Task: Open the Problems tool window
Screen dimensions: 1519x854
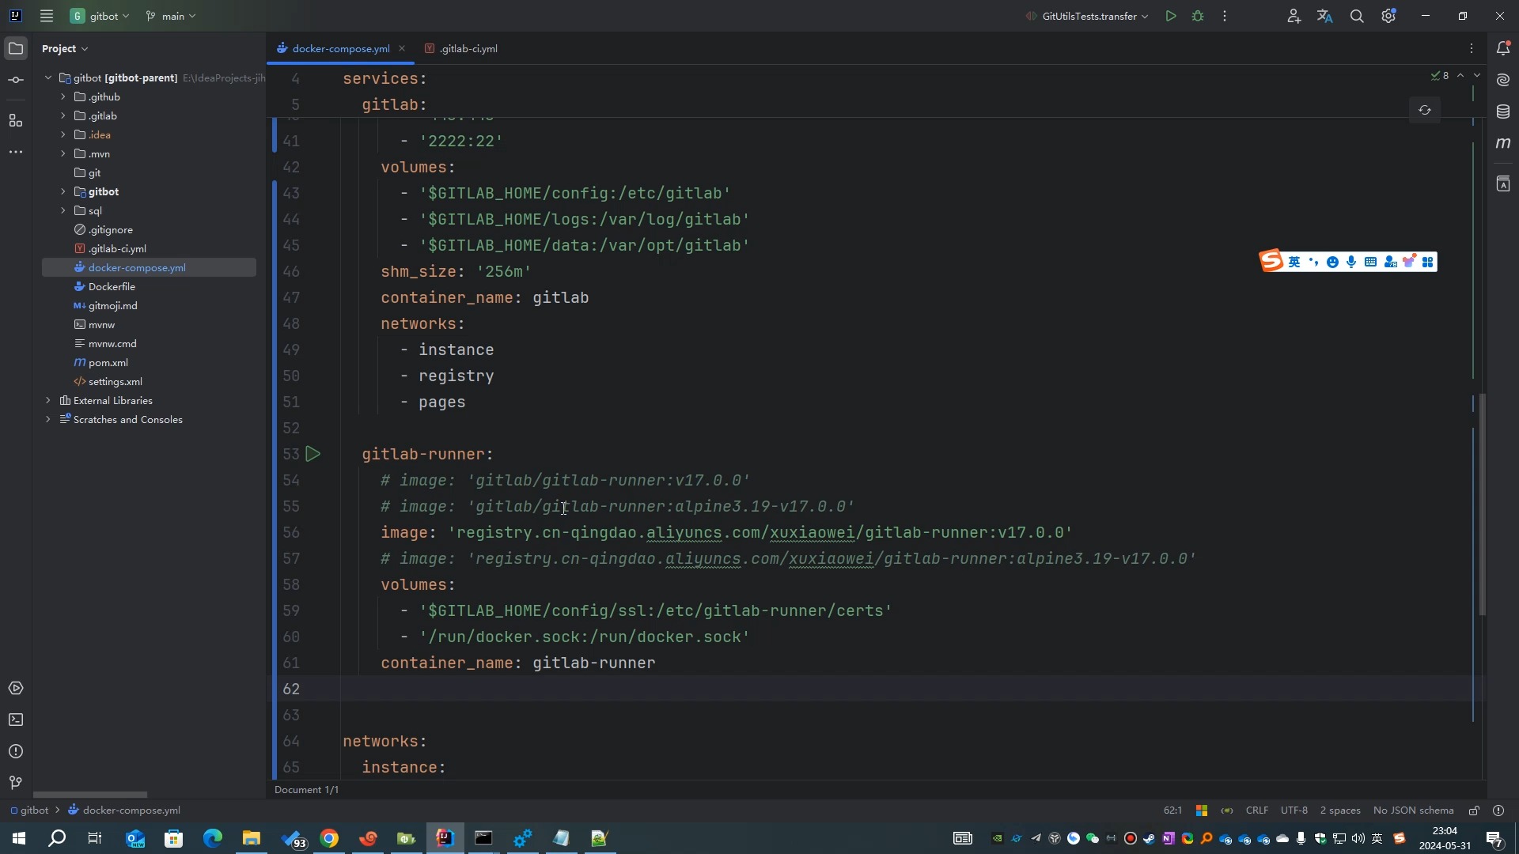Action: pos(16,751)
